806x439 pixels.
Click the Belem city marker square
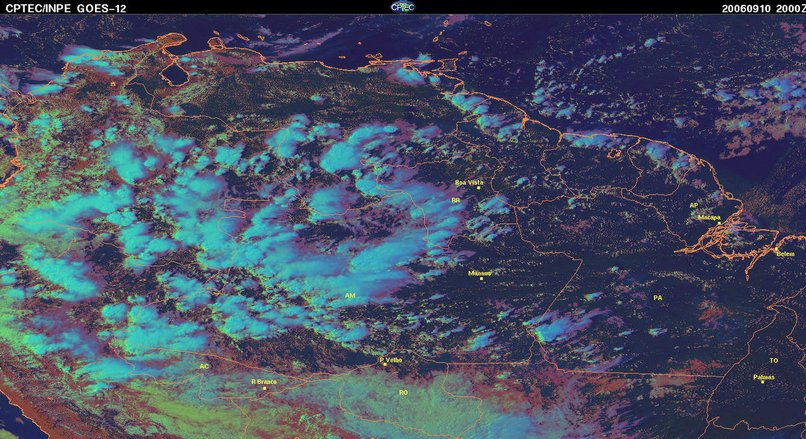pos(776,249)
